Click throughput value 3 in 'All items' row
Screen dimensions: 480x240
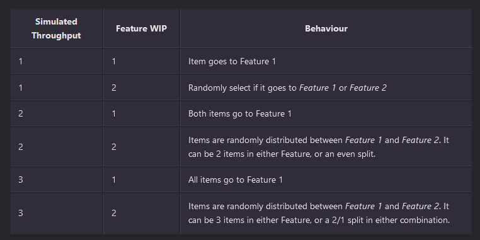coord(21,180)
